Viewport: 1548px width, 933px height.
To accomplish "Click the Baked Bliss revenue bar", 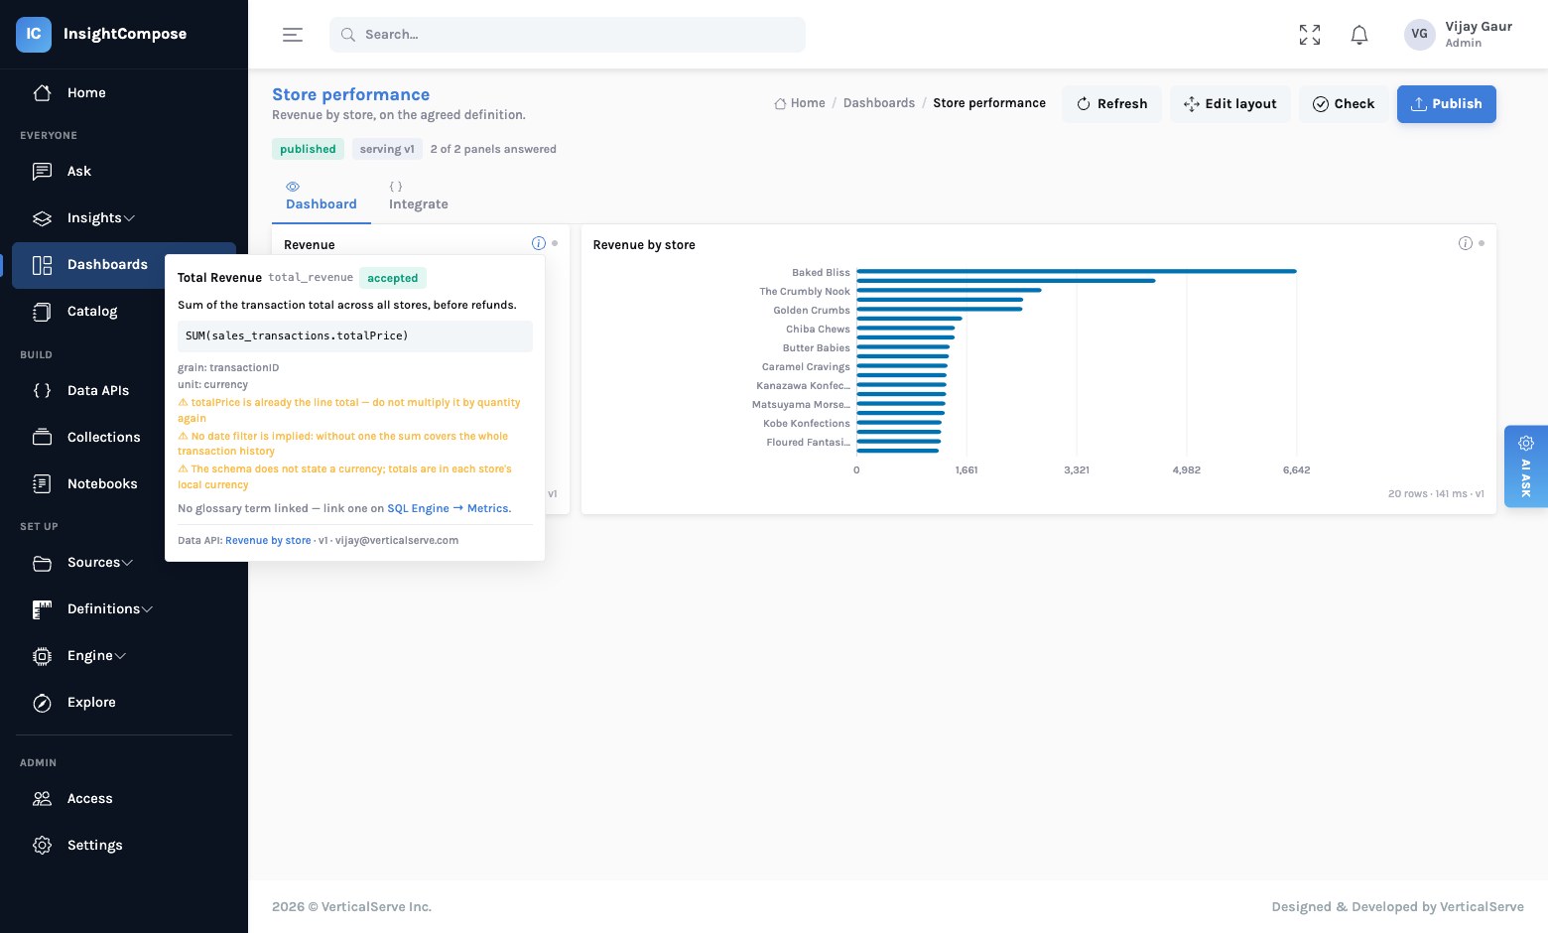I will pos(1077,271).
